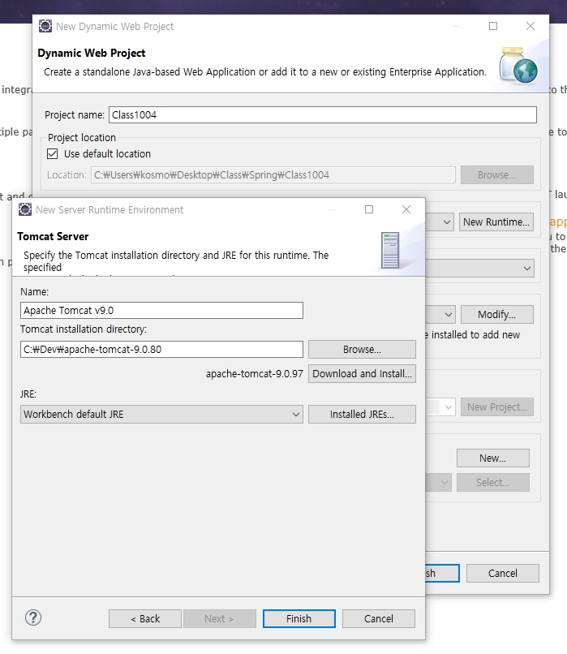The height and width of the screenshot is (654, 567).
Task: Open the disabled dropdown beside New Project button
Action: coord(448,407)
